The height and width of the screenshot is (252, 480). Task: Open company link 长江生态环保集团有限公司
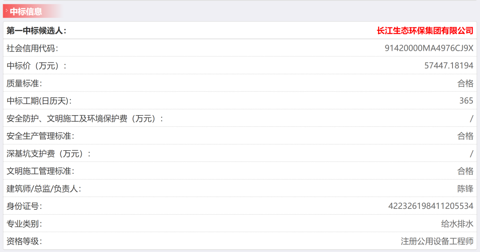pos(425,31)
